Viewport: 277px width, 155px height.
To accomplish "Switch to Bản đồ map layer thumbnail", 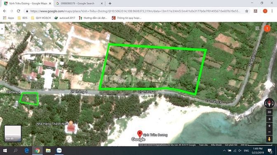I will [13, 133].
